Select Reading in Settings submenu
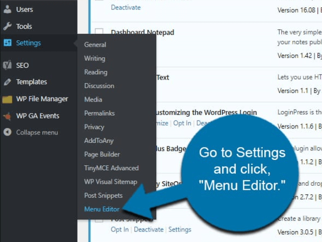The image size is (322, 242). [96, 72]
